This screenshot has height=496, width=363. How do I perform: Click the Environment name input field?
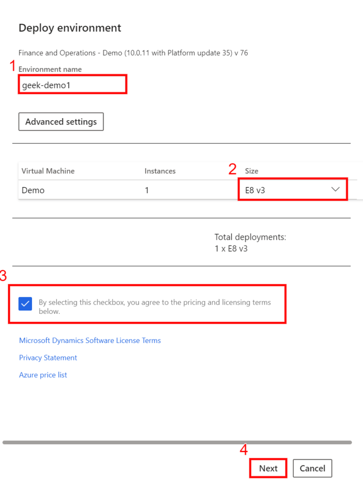pos(73,84)
